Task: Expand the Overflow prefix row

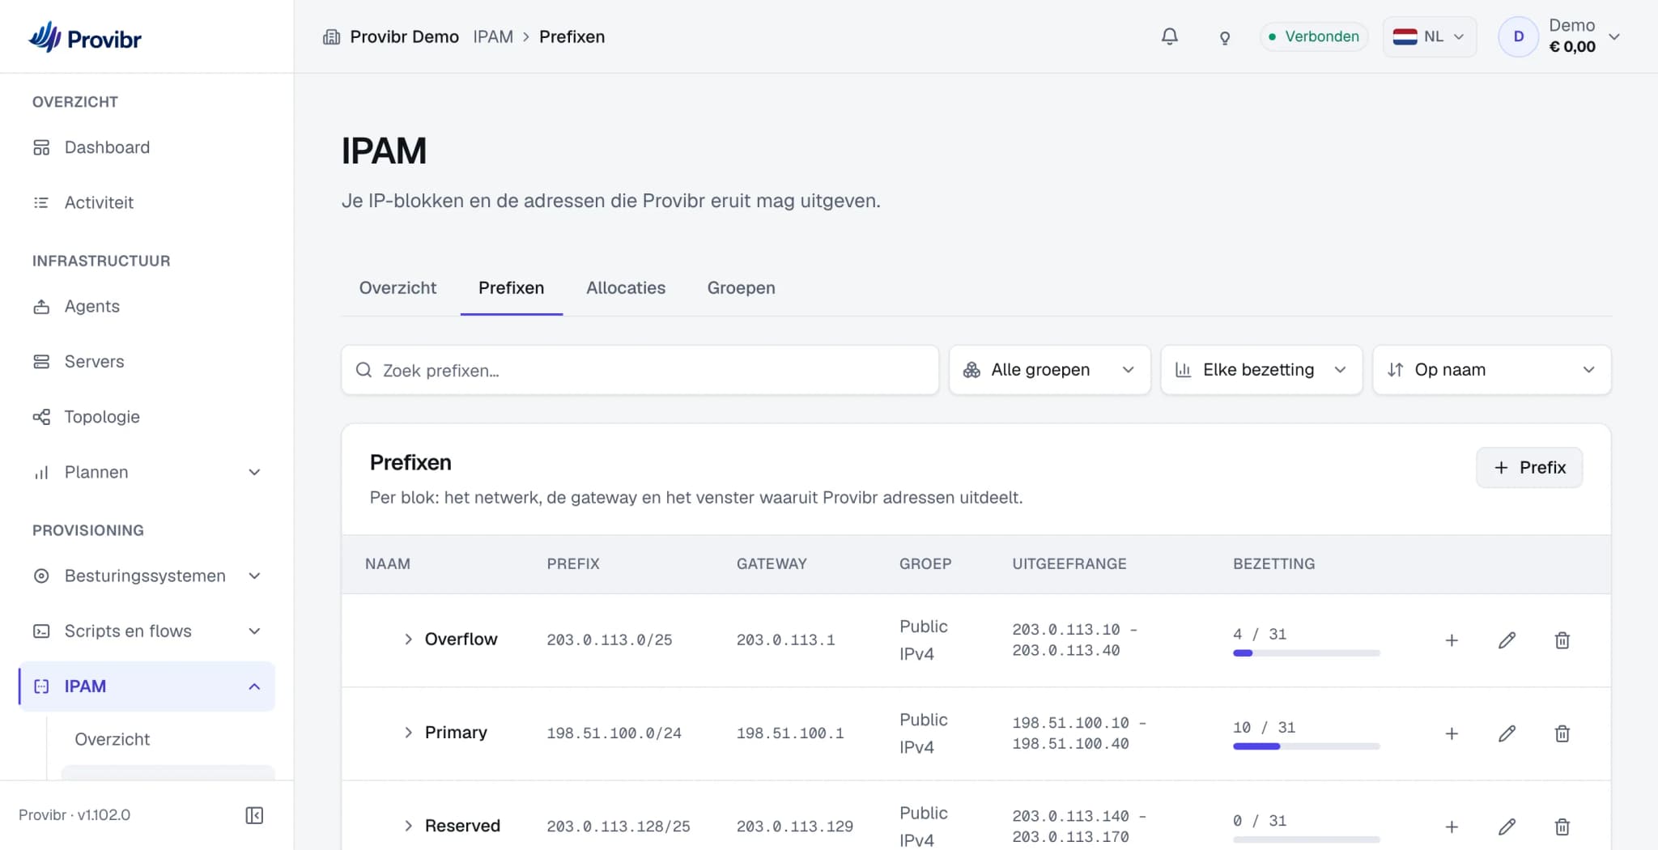Action: tap(408, 640)
